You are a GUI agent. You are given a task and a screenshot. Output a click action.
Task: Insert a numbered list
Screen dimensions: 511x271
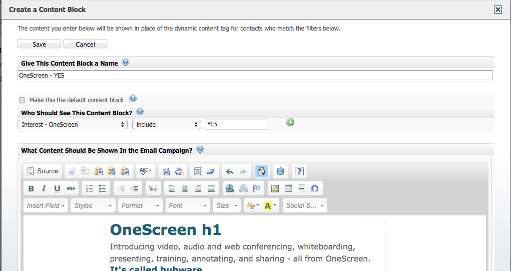(89, 188)
